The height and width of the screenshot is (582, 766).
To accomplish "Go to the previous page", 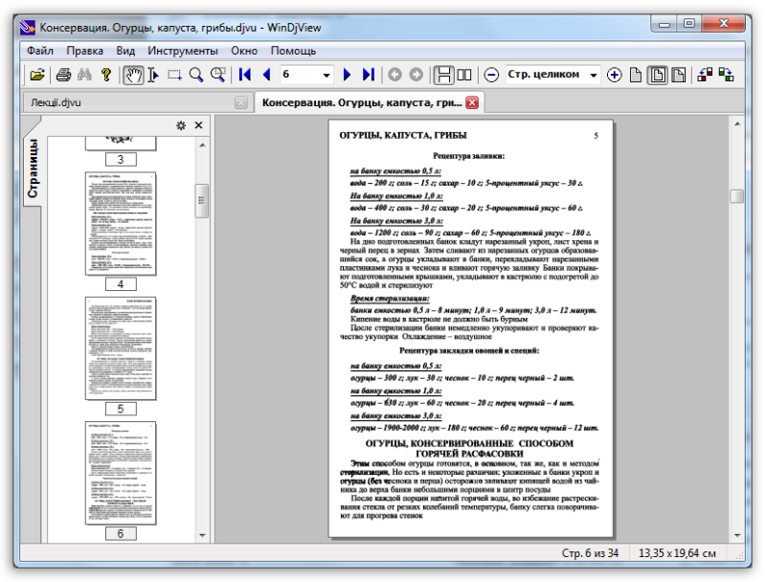I will coord(266,75).
